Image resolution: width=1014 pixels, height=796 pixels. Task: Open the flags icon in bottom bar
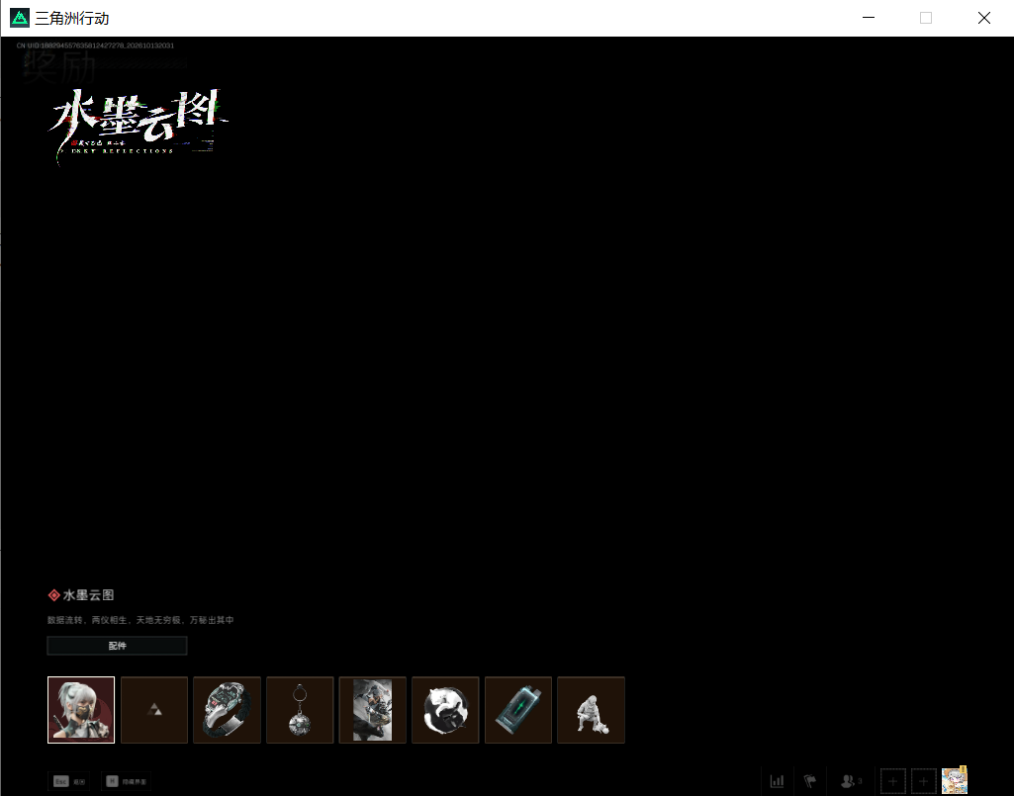[810, 781]
